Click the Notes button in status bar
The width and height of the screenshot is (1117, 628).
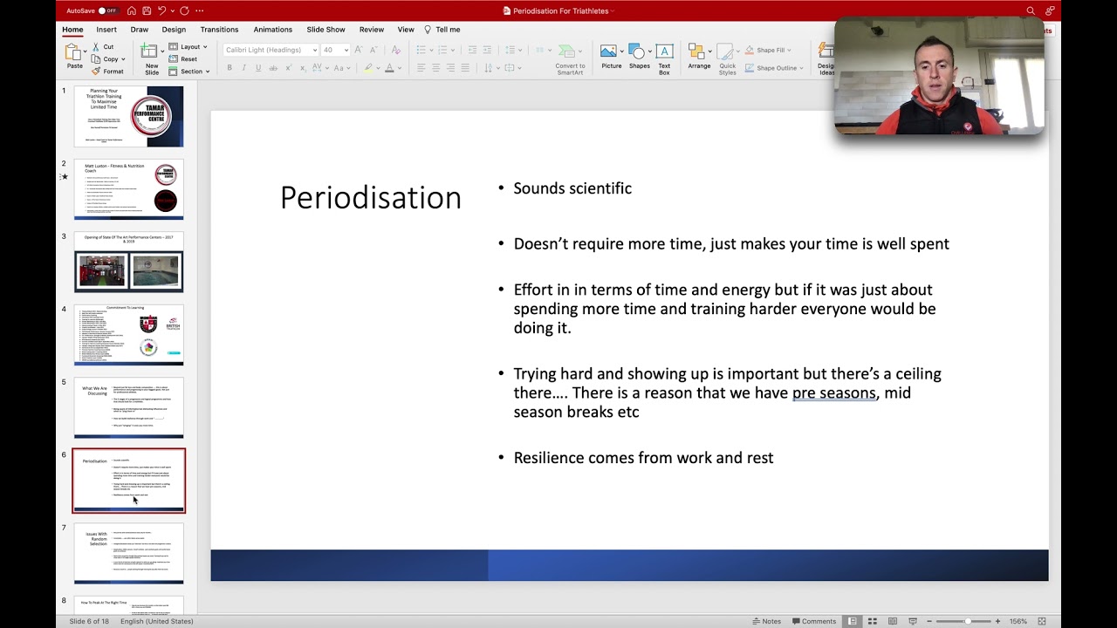(766, 621)
